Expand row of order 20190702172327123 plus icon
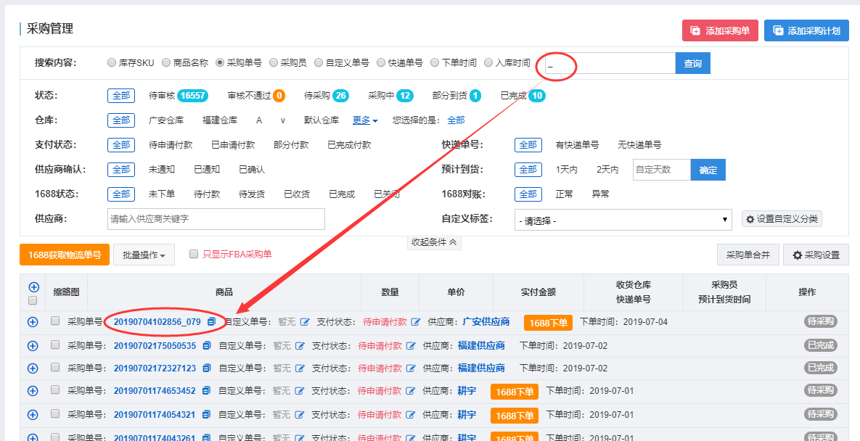Viewport: 860px width, 441px height. (x=33, y=368)
